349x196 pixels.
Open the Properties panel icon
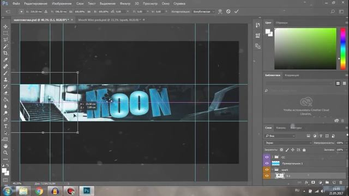258,35
